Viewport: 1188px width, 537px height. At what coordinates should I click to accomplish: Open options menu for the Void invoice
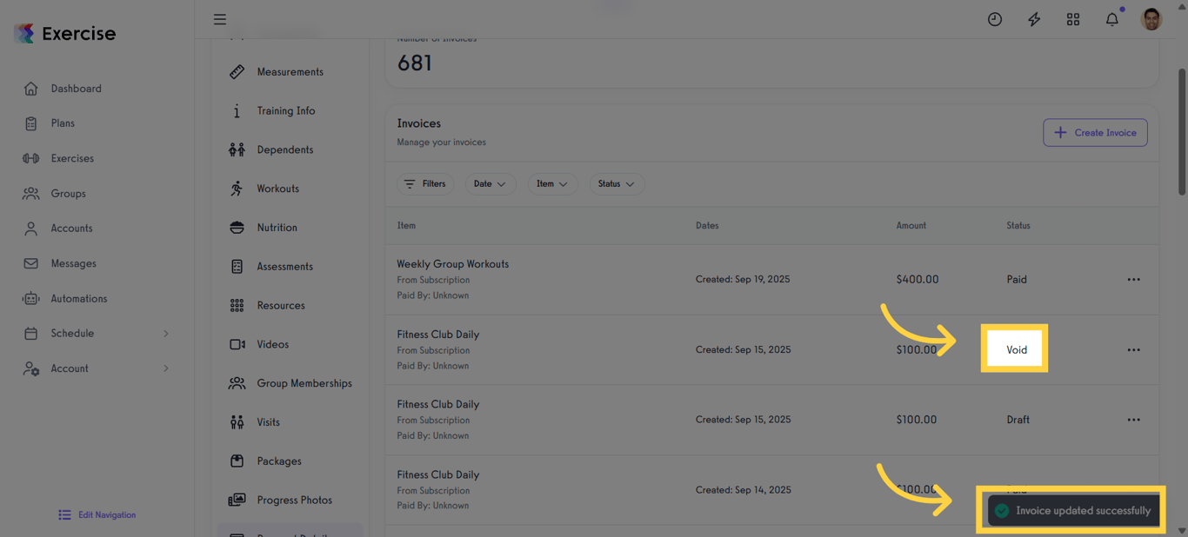pos(1133,350)
